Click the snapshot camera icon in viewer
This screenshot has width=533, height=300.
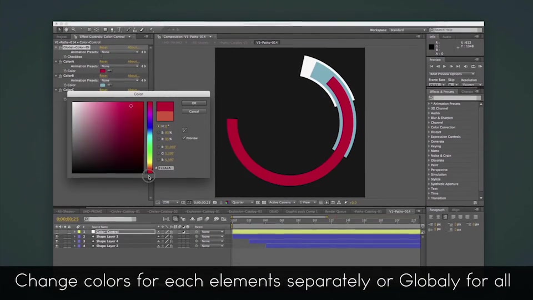[x=215, y=202]
